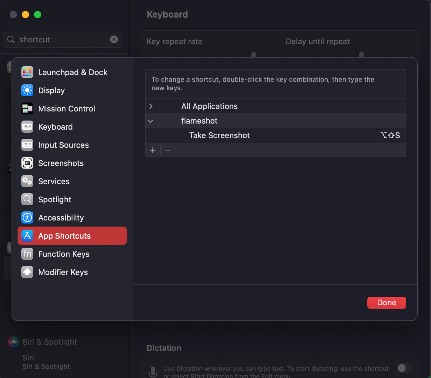
Task: Adjust the Key repeat rate slider
Action: click(253, 55)
